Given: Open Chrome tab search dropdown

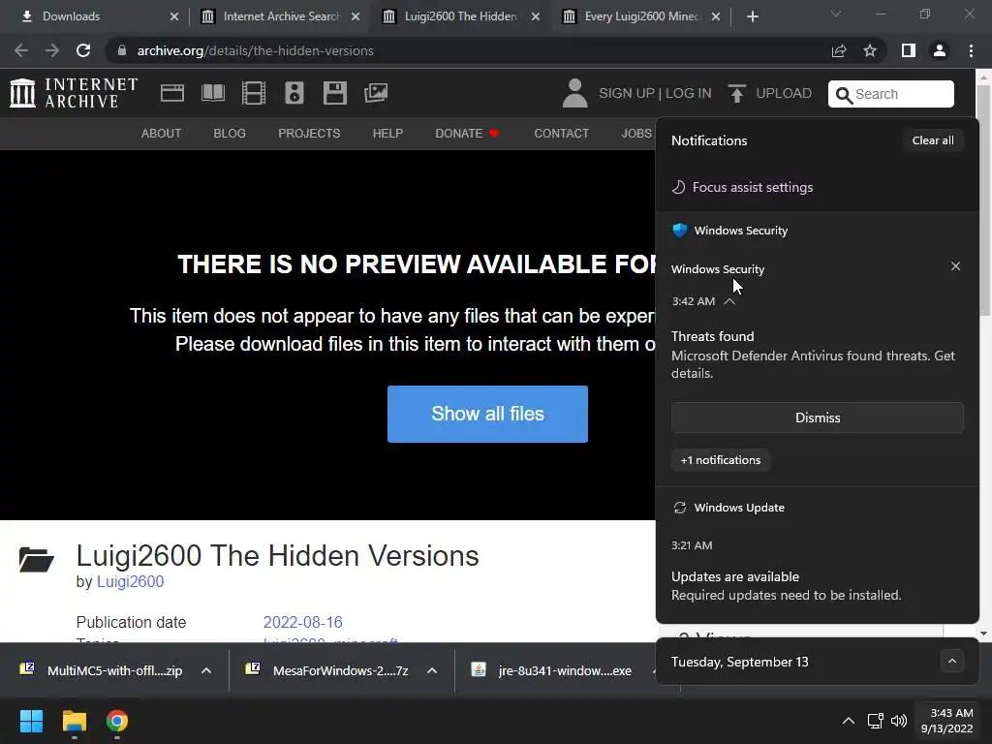Looking at the screenshot, I should [836, 14].
